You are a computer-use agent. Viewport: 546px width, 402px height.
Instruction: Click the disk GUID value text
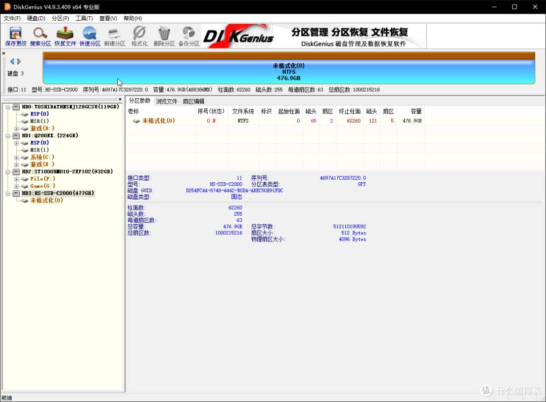[x=235, y=191]
